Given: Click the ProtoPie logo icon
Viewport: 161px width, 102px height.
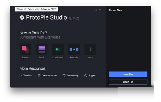Looking at the screenshot, I should click(22, 17).
